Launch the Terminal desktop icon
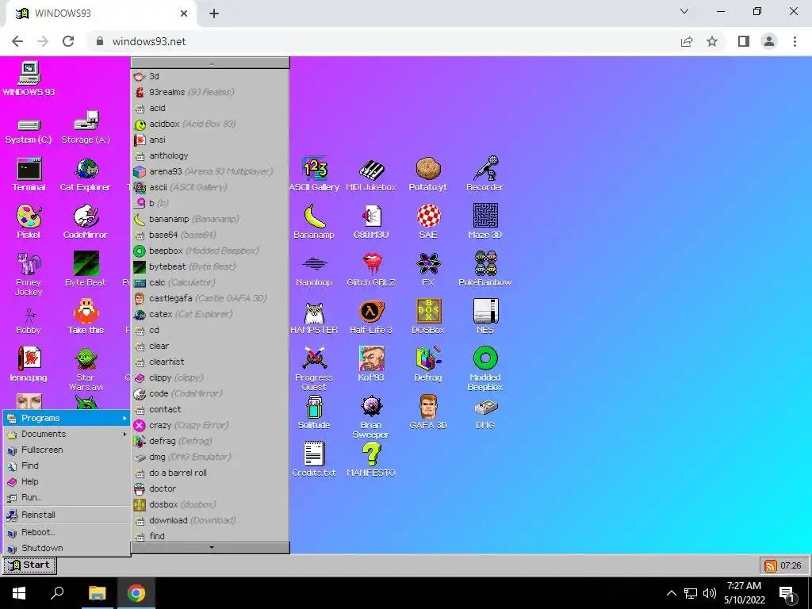Viewport: 812px width, 609px height. [x=29, y=174]
